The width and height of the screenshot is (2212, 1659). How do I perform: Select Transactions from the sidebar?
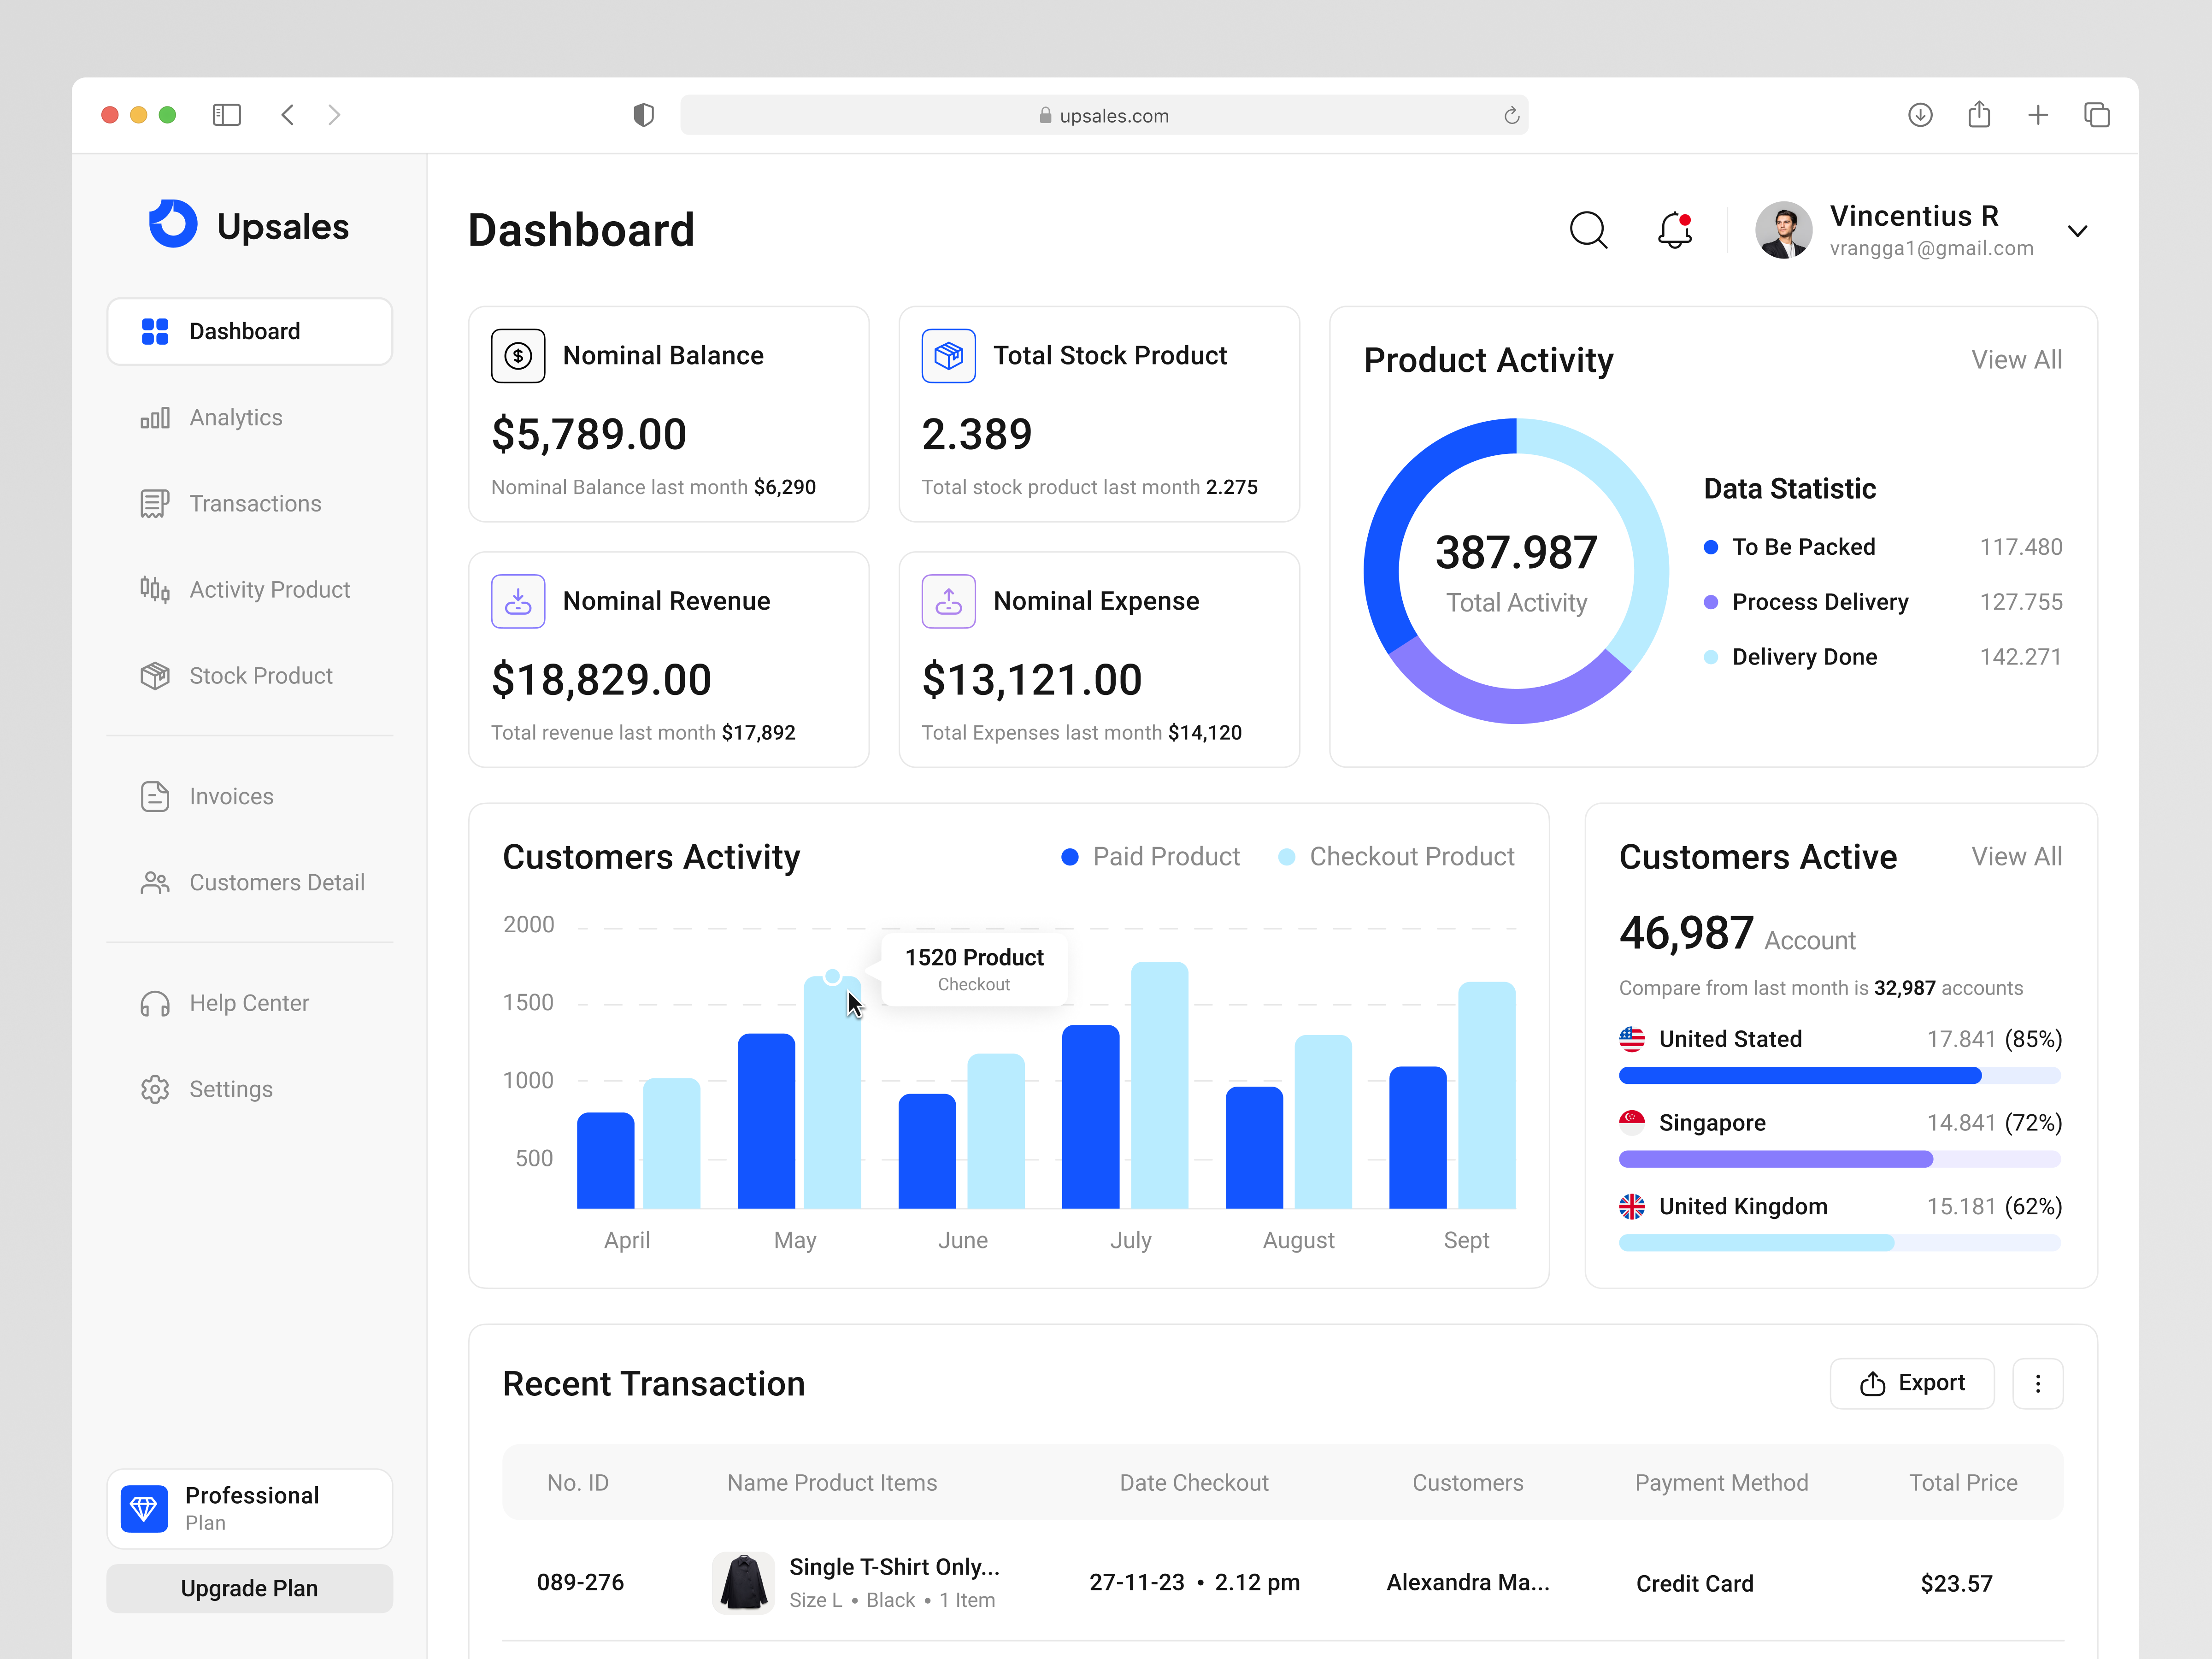[255, 503]
